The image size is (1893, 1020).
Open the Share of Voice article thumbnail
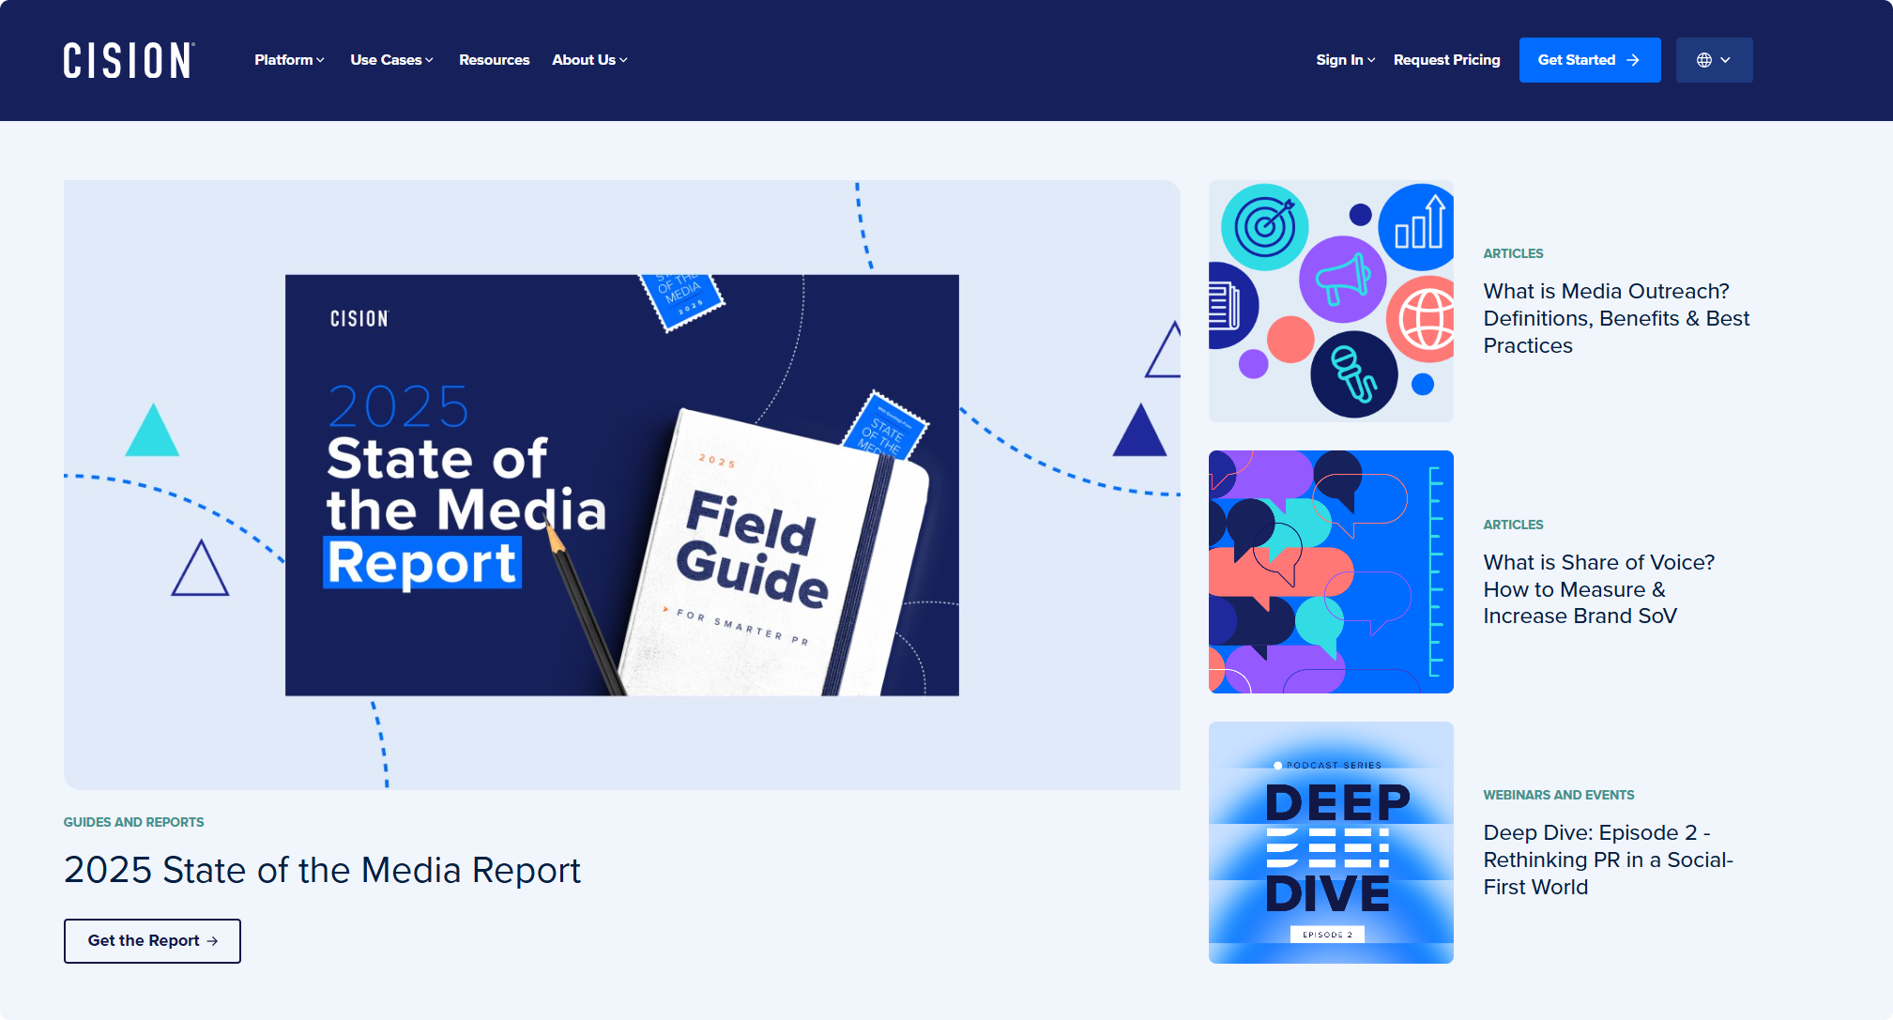(1331, 571)
